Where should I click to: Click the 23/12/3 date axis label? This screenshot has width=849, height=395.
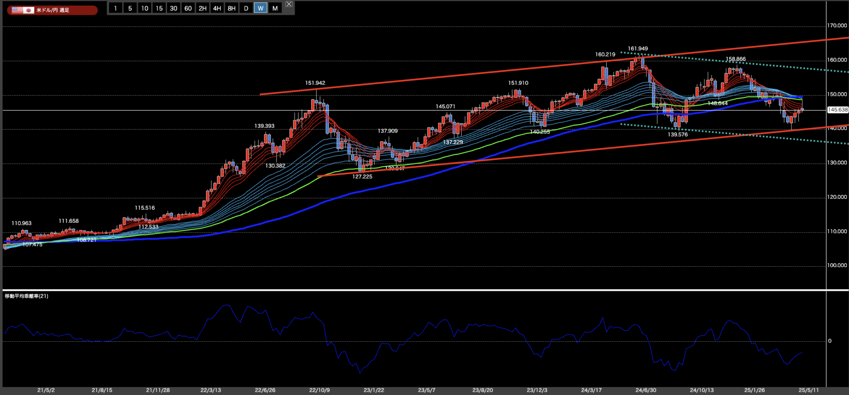537,390
